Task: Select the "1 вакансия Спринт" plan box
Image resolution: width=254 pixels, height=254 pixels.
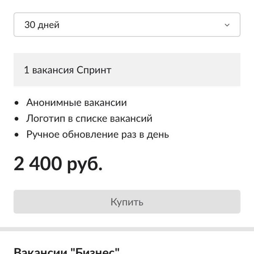Action: [x=127, y=70]
